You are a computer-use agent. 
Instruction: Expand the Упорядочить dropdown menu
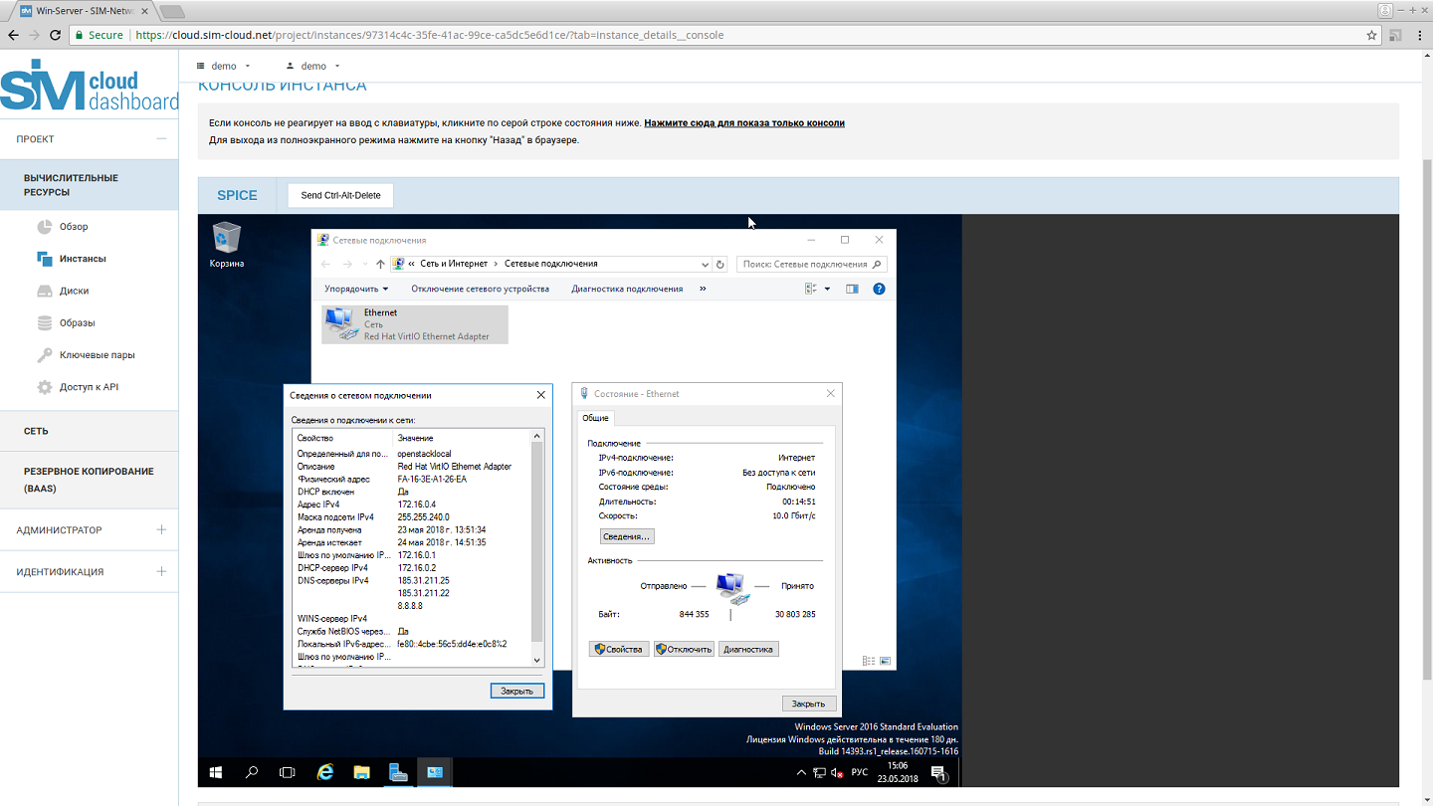coord(356,289)
